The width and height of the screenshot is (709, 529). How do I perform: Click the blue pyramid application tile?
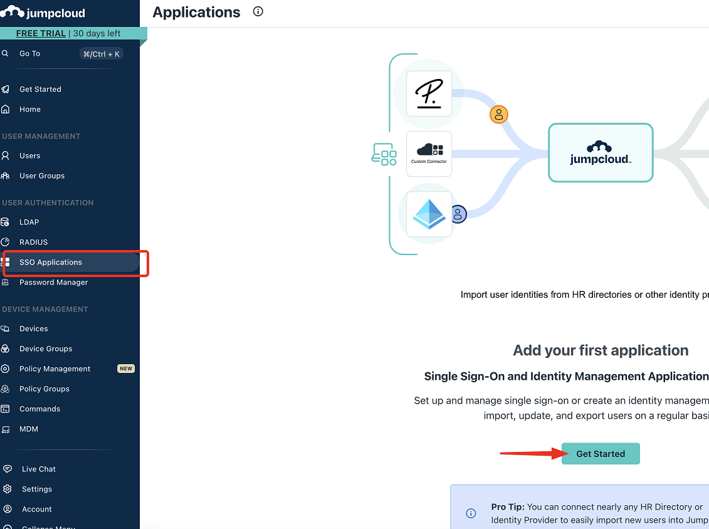pos(429,214)
